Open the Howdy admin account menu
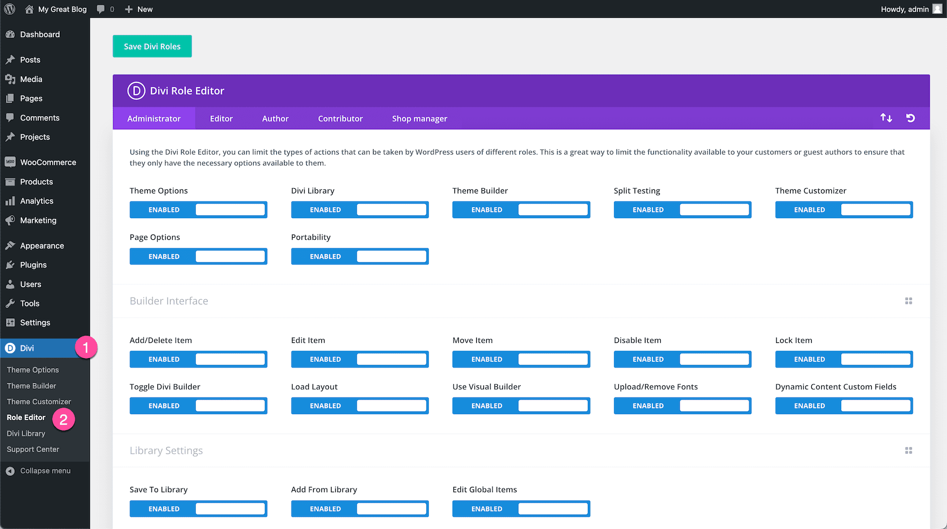Viewport: 947px width, 529px height. [906, 9]
